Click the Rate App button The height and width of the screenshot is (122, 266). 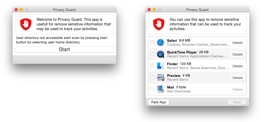tap(158, 102)
